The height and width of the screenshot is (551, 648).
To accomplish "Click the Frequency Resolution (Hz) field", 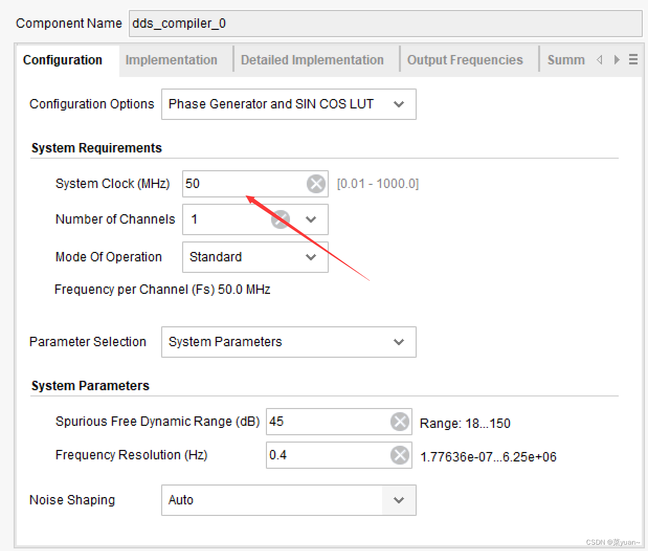I will click(x=327, y=455).
